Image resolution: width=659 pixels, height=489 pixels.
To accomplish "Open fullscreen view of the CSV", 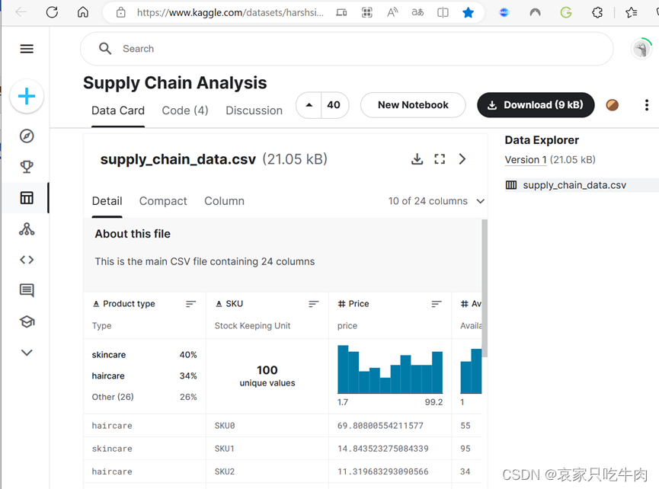I will pyautogui.click(x=440, y=158).
